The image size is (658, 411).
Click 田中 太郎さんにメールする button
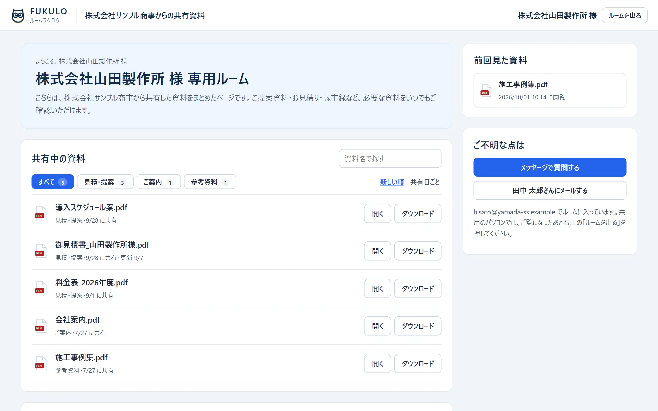tap(550, 190)
